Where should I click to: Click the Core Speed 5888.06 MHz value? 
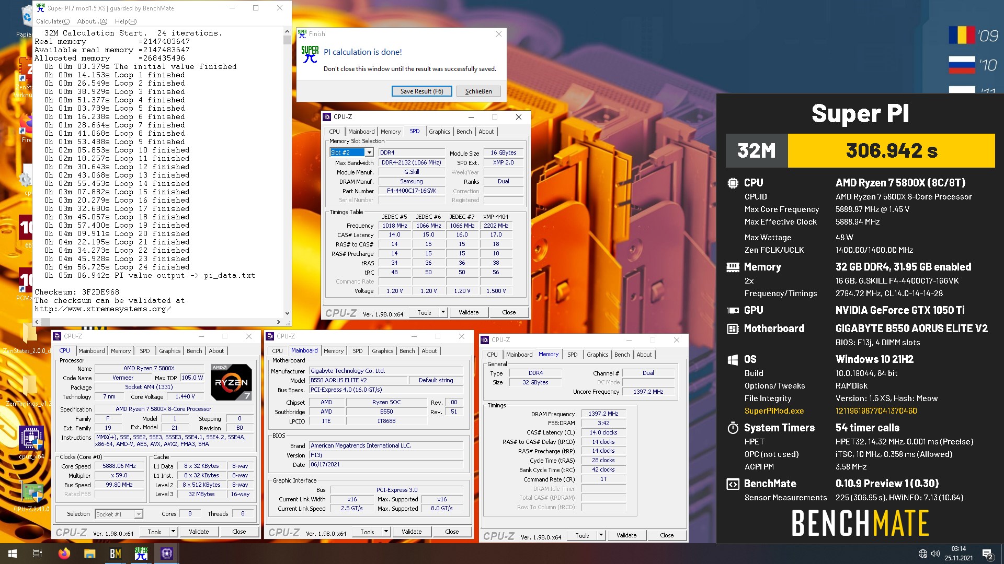pos(119,466)
